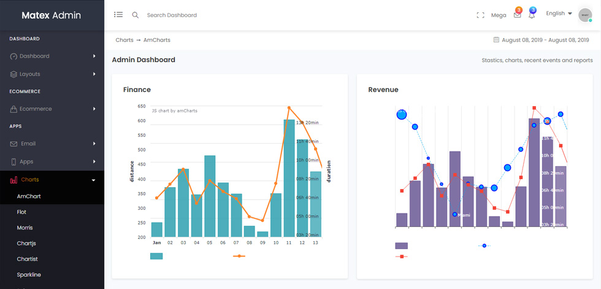Screen dimensions: 601x289
Task: Select AmChart in the sidebar
Action: [x=29, y=196]
